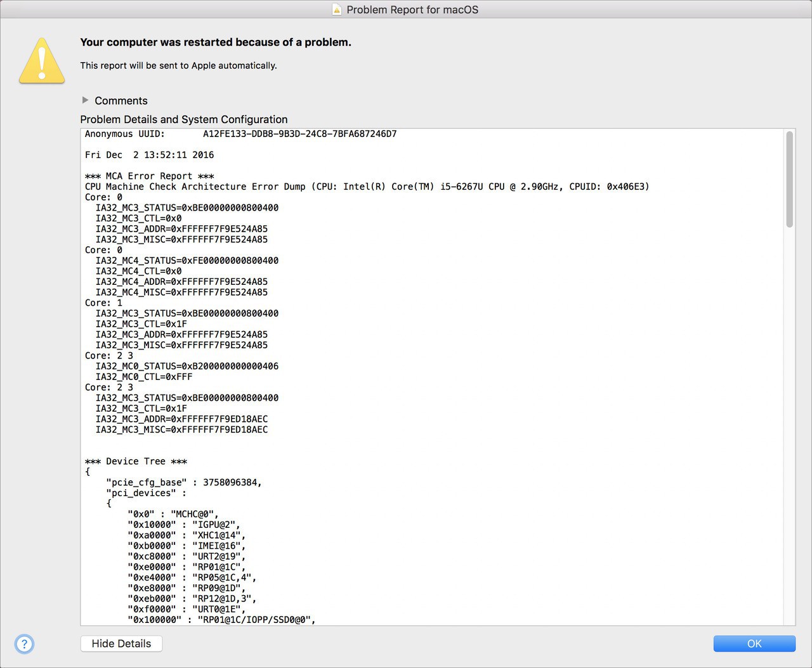Viewport: 812px width, 668px height.
Task: Click the "Problem Report for macOS" window title
Action: pos(412,10)
